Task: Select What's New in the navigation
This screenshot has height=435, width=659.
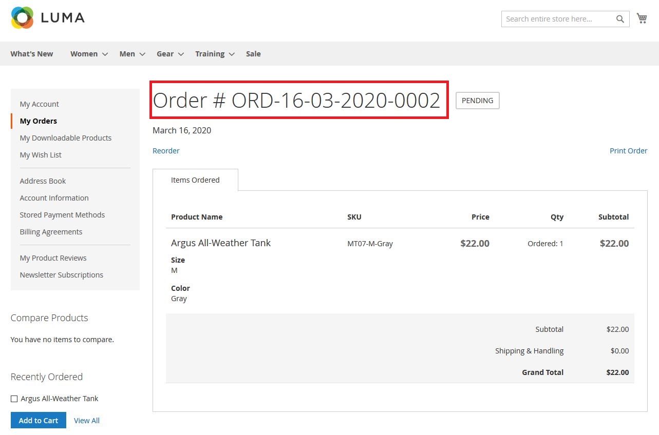Action: [x=31, y=53]
